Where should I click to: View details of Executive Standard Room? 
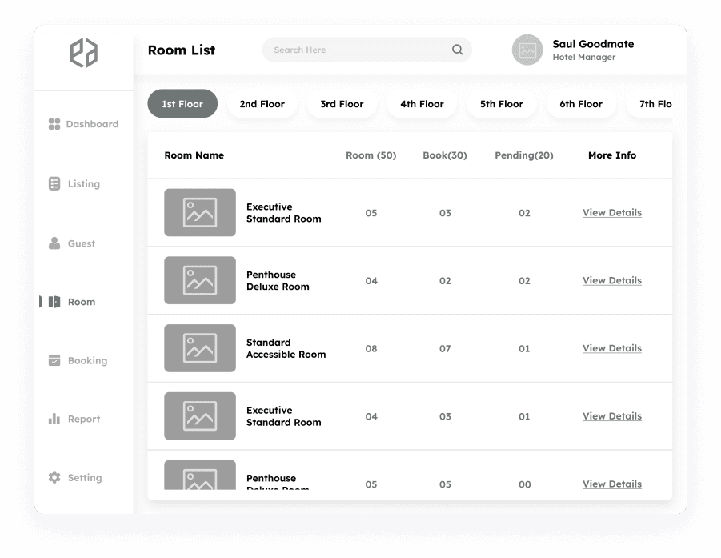(x=611, y=213)
